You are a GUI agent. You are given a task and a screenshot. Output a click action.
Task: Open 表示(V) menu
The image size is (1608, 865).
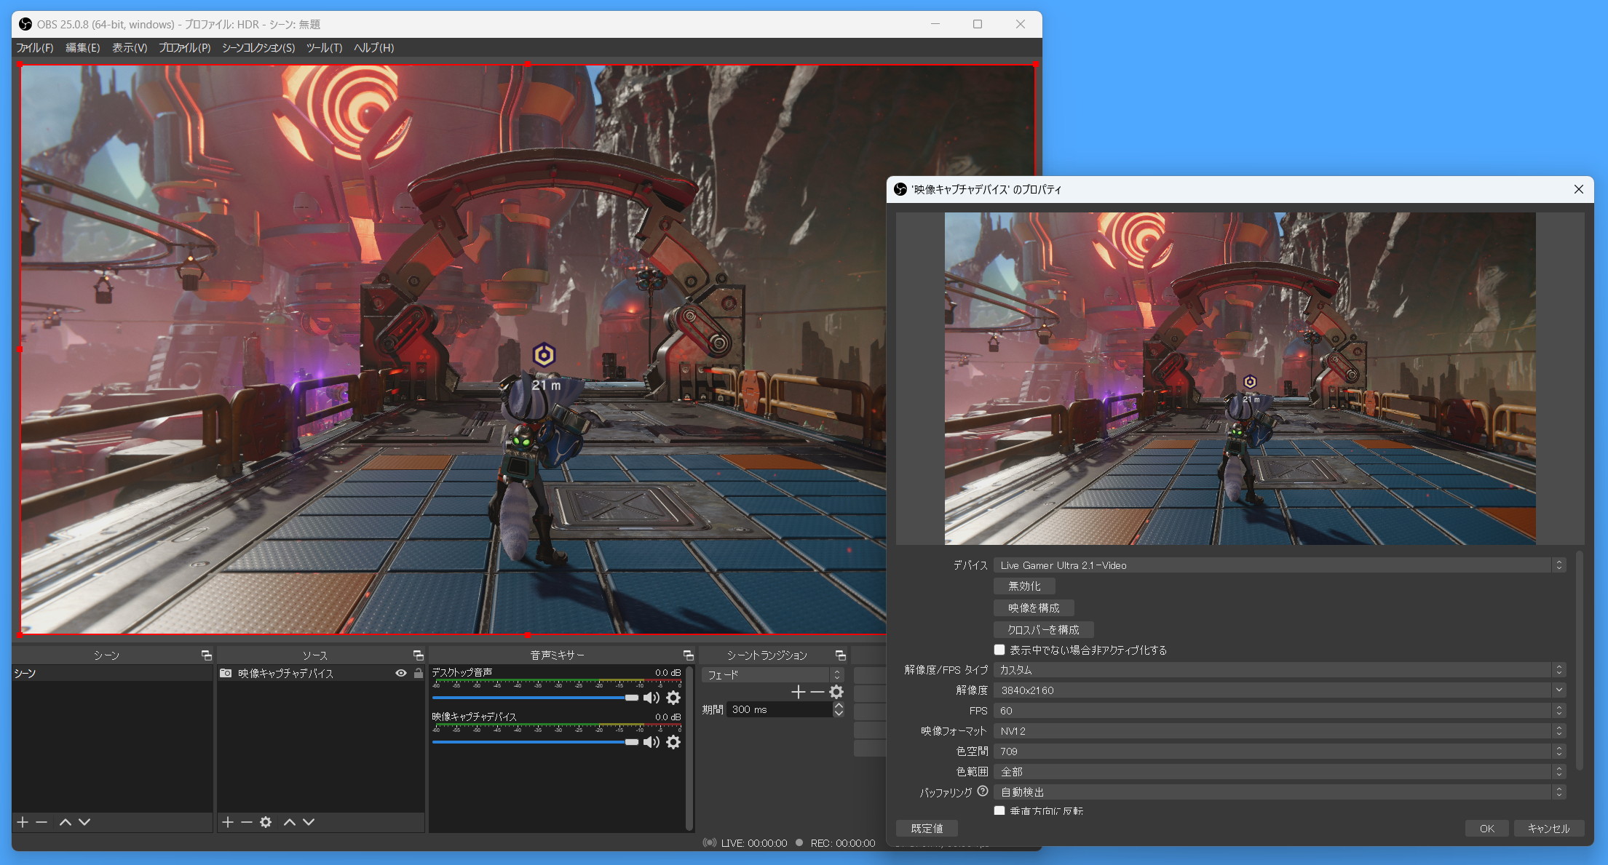130,47
